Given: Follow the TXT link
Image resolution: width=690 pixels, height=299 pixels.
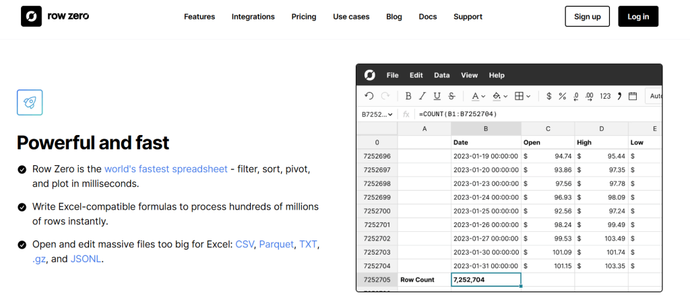Looking at the screenshot, I should point(308,244).
